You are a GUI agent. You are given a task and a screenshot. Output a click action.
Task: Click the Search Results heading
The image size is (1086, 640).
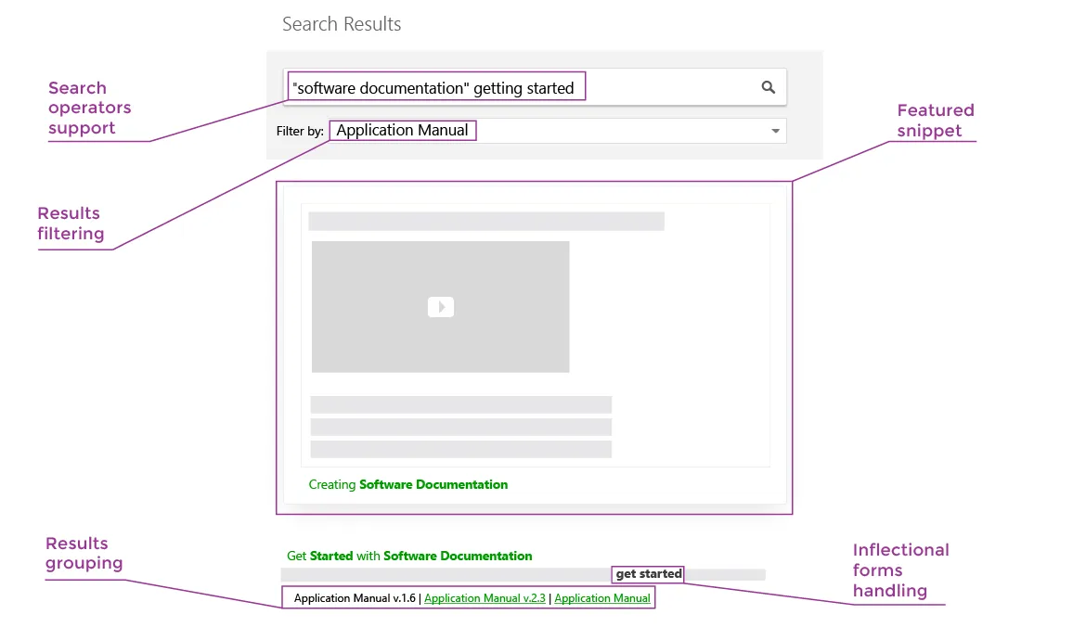[342, 23]
